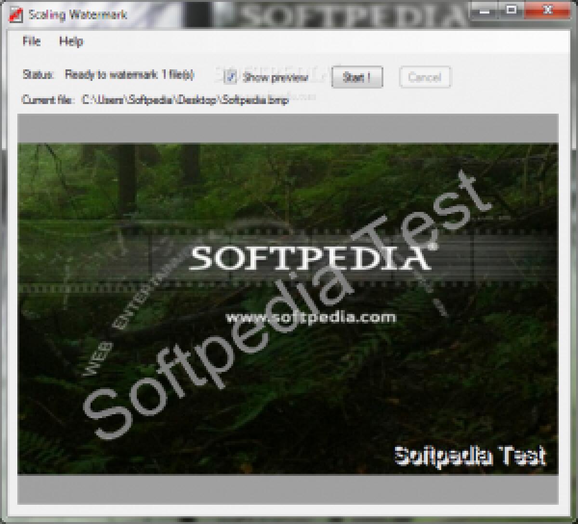Image resolution: width=578 pixels, height=524 pixels.
Task: Maximize the Scaling Watermark window
Action: 512,9
